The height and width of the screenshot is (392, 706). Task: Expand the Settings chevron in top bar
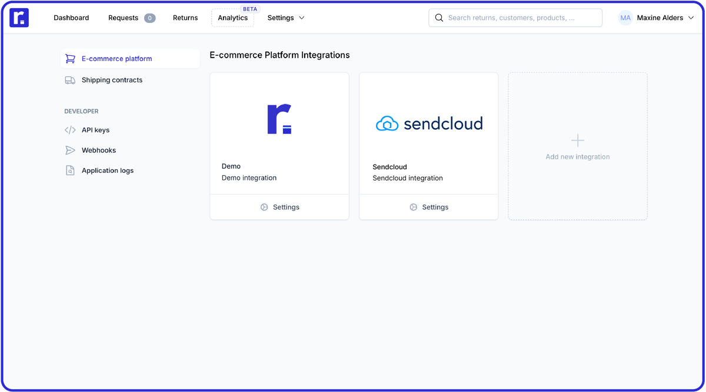click(302, 18)
